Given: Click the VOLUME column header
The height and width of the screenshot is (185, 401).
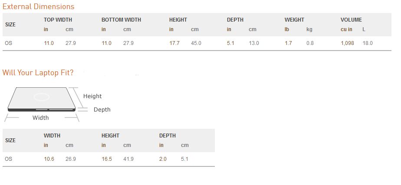Looking at the screenshot, I should [351, 19].
